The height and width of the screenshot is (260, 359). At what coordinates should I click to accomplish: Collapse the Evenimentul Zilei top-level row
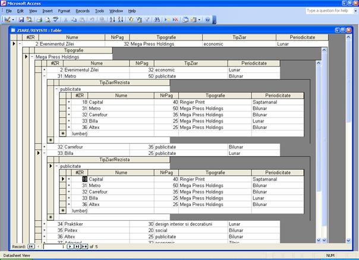coord(20,44)
